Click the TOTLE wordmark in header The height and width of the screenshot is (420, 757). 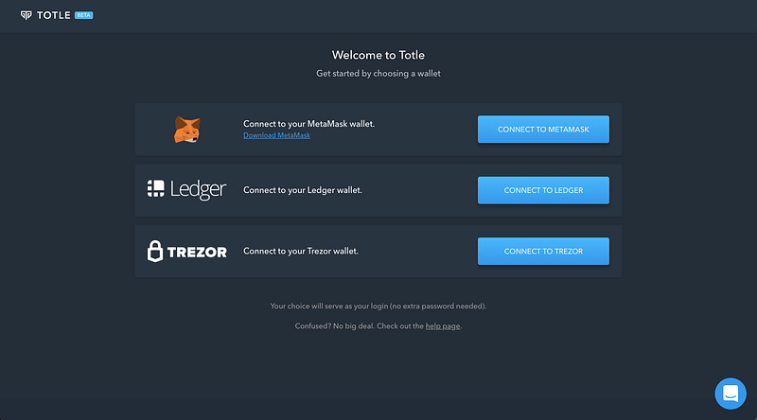coord(54,15)
